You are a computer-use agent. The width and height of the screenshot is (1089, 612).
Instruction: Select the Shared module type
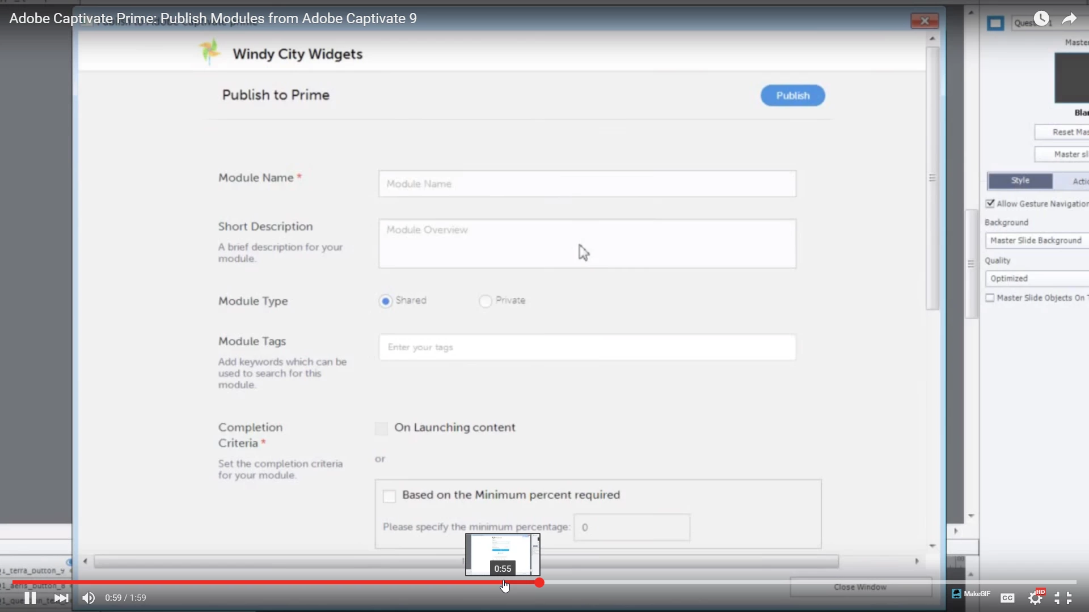click(386, 301)
